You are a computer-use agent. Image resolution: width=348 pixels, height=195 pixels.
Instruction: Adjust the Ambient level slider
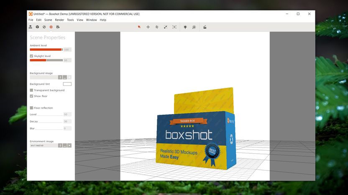(46, 50)
